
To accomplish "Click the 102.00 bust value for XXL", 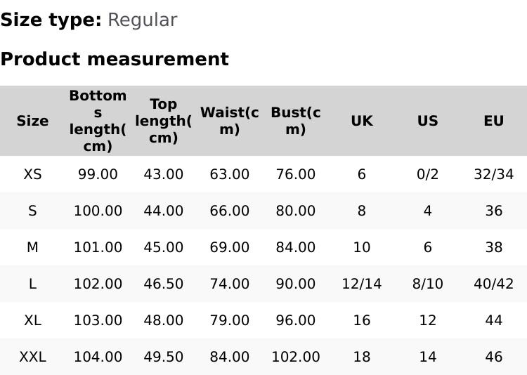I will click(x=296, y=357).
